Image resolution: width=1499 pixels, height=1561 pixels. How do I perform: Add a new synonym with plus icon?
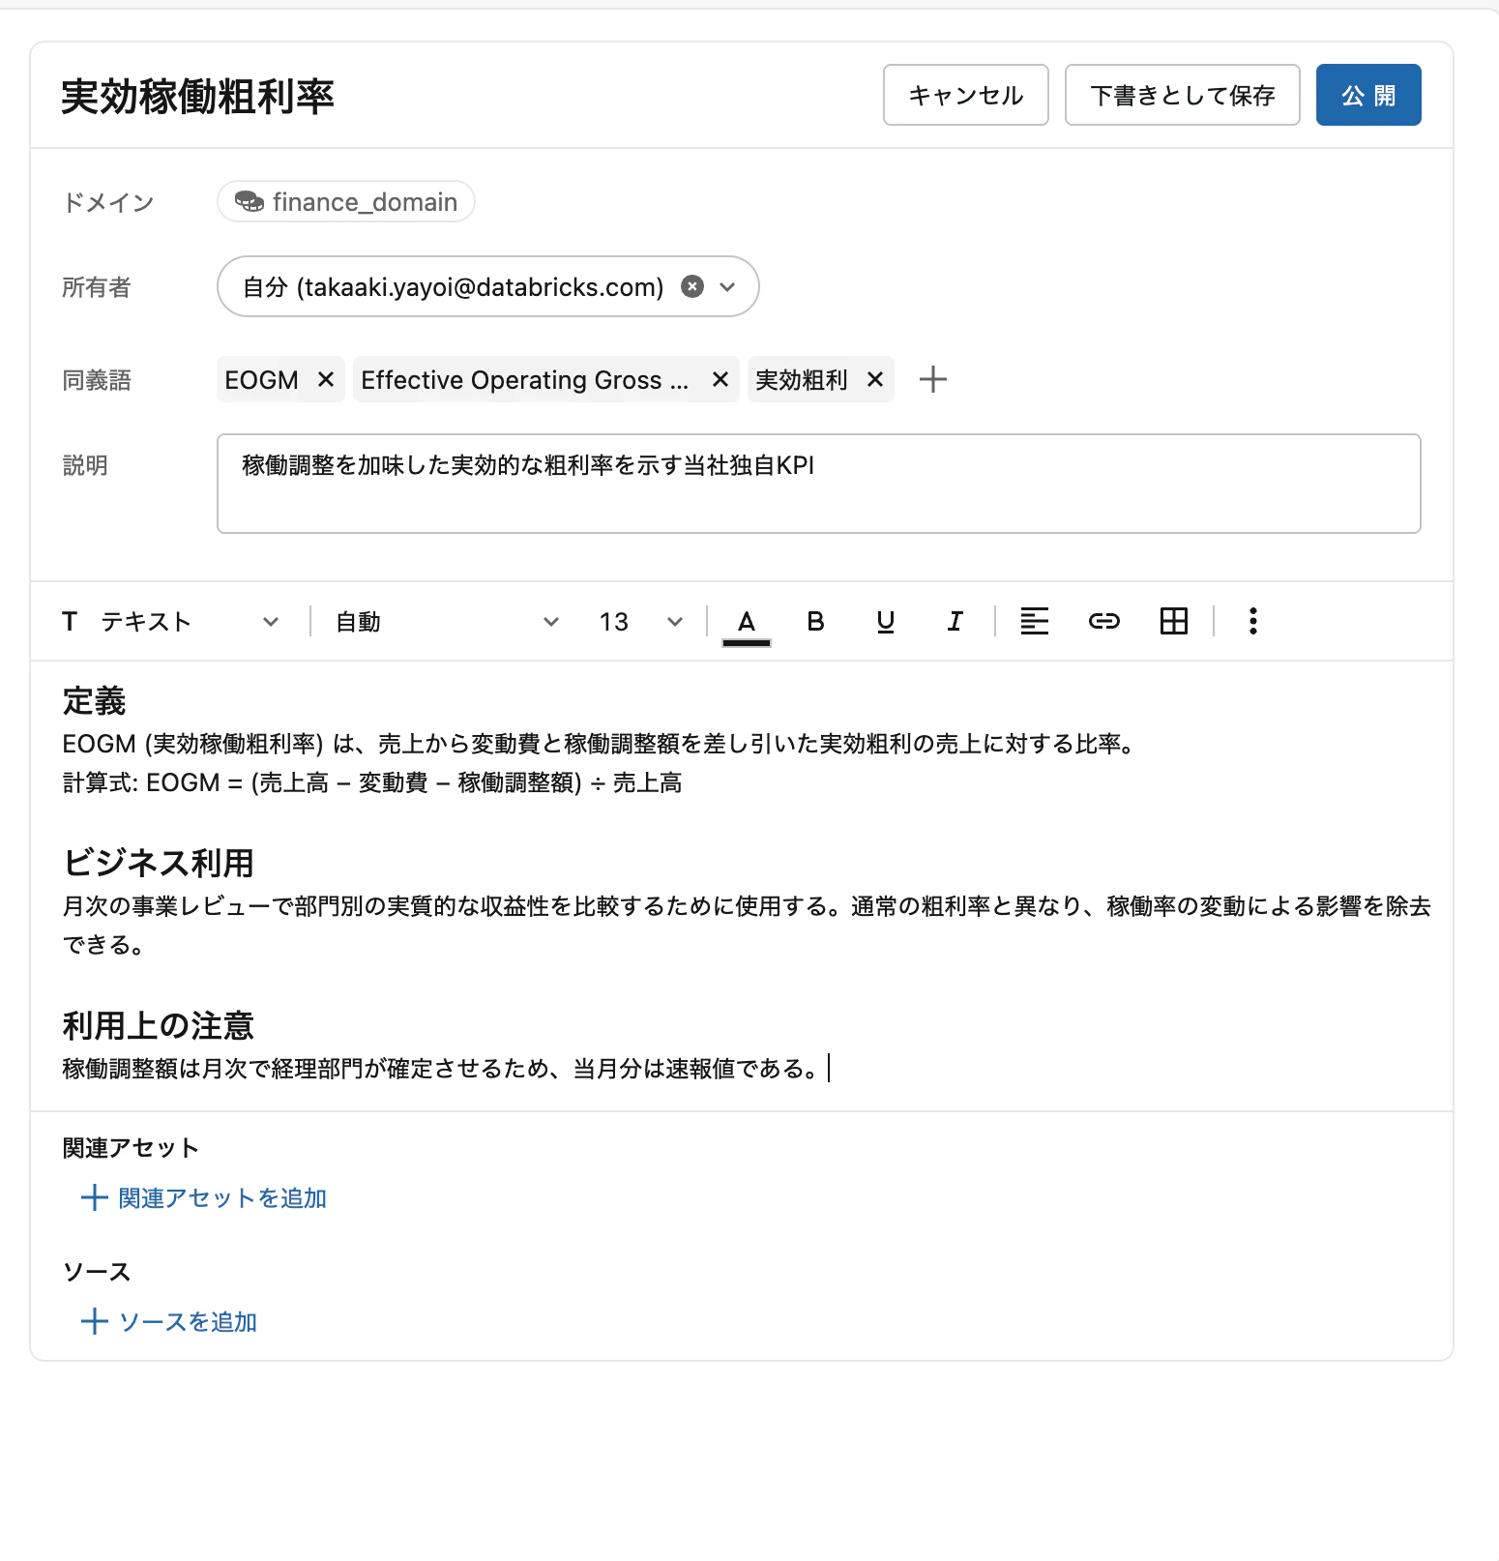(933, 379)
